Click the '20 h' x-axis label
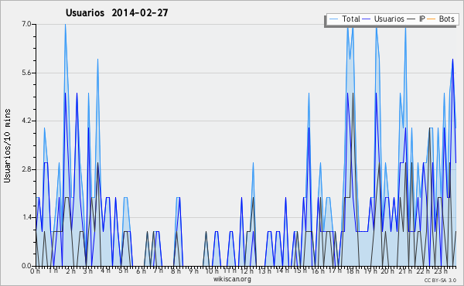The image size is (464, 286). click(387, 271)
